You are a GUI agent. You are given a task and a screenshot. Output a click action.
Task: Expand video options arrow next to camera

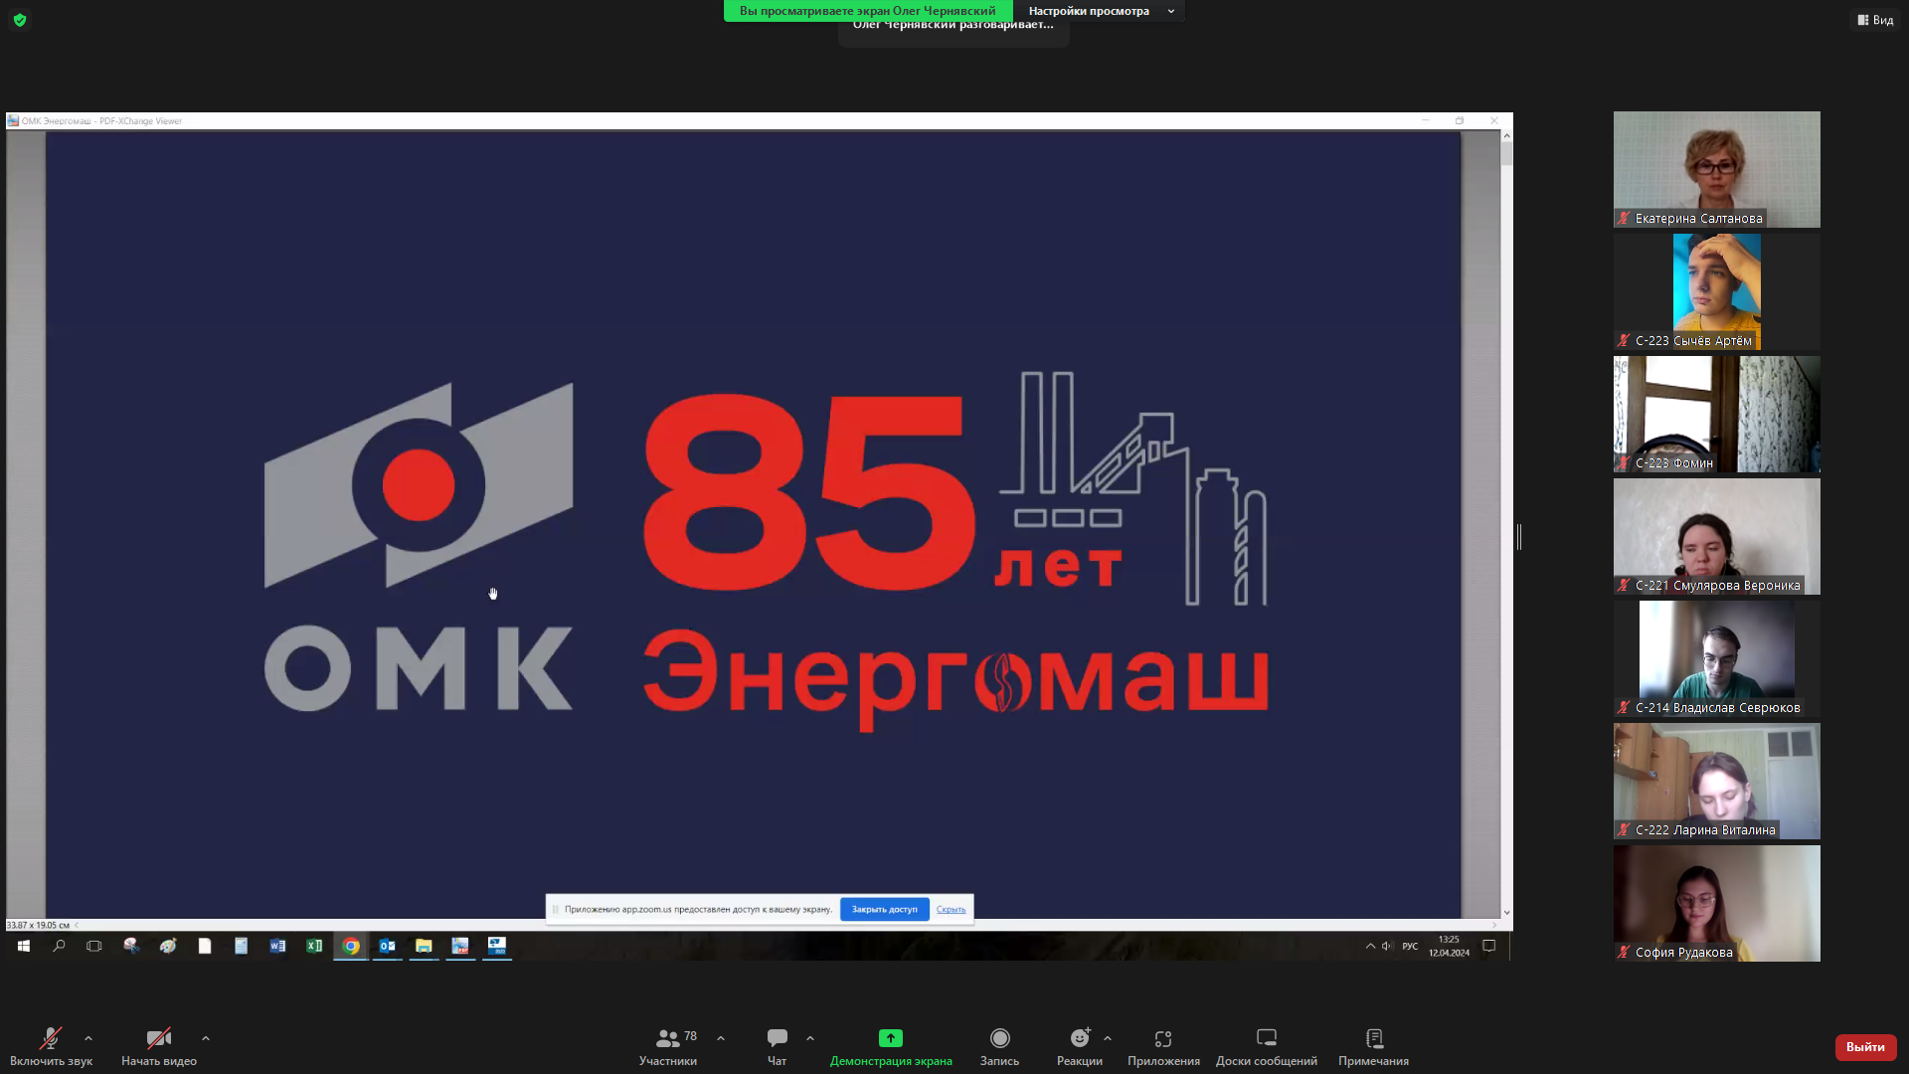pos(206,1038)
